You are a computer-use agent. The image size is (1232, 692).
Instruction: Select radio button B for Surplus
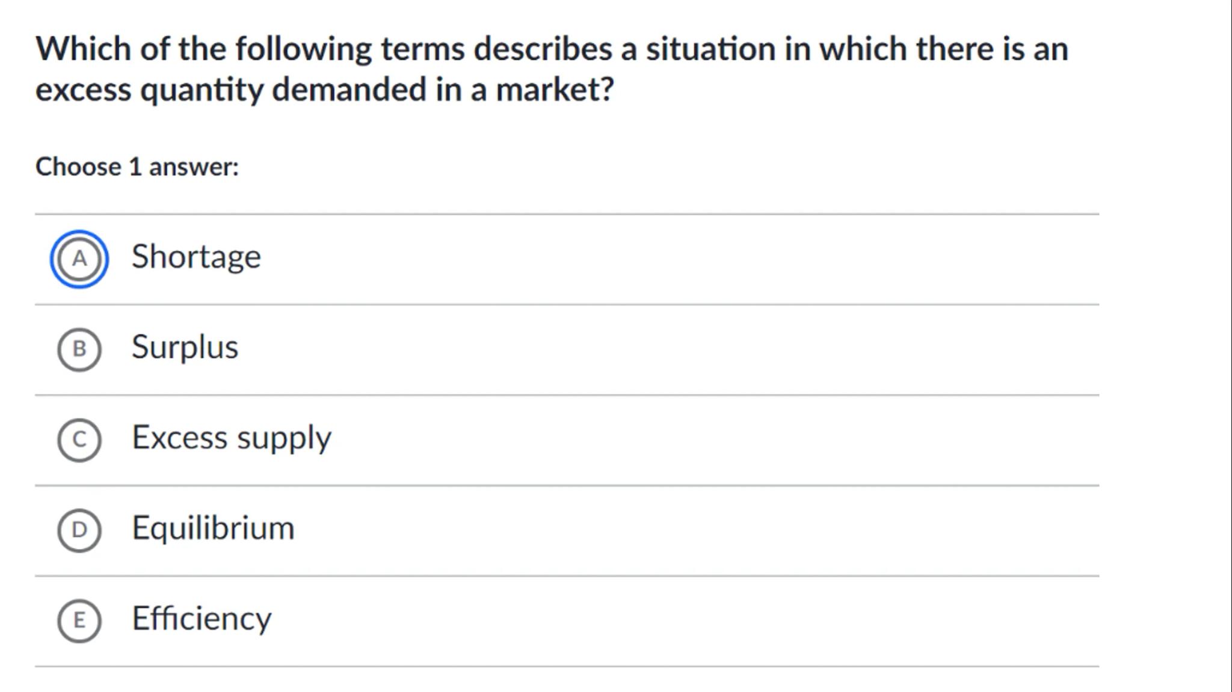[79, 349]
